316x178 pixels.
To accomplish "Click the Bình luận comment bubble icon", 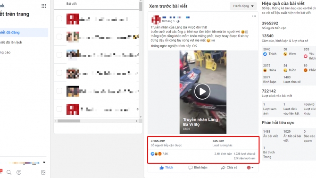I will pyautogui.click(x=190, y=168).
